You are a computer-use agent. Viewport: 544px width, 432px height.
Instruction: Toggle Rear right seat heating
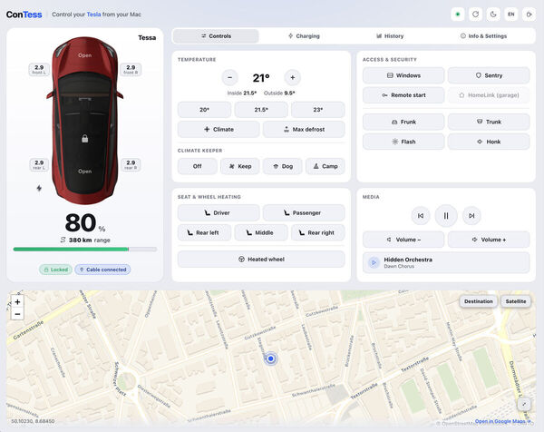[318, 232]
